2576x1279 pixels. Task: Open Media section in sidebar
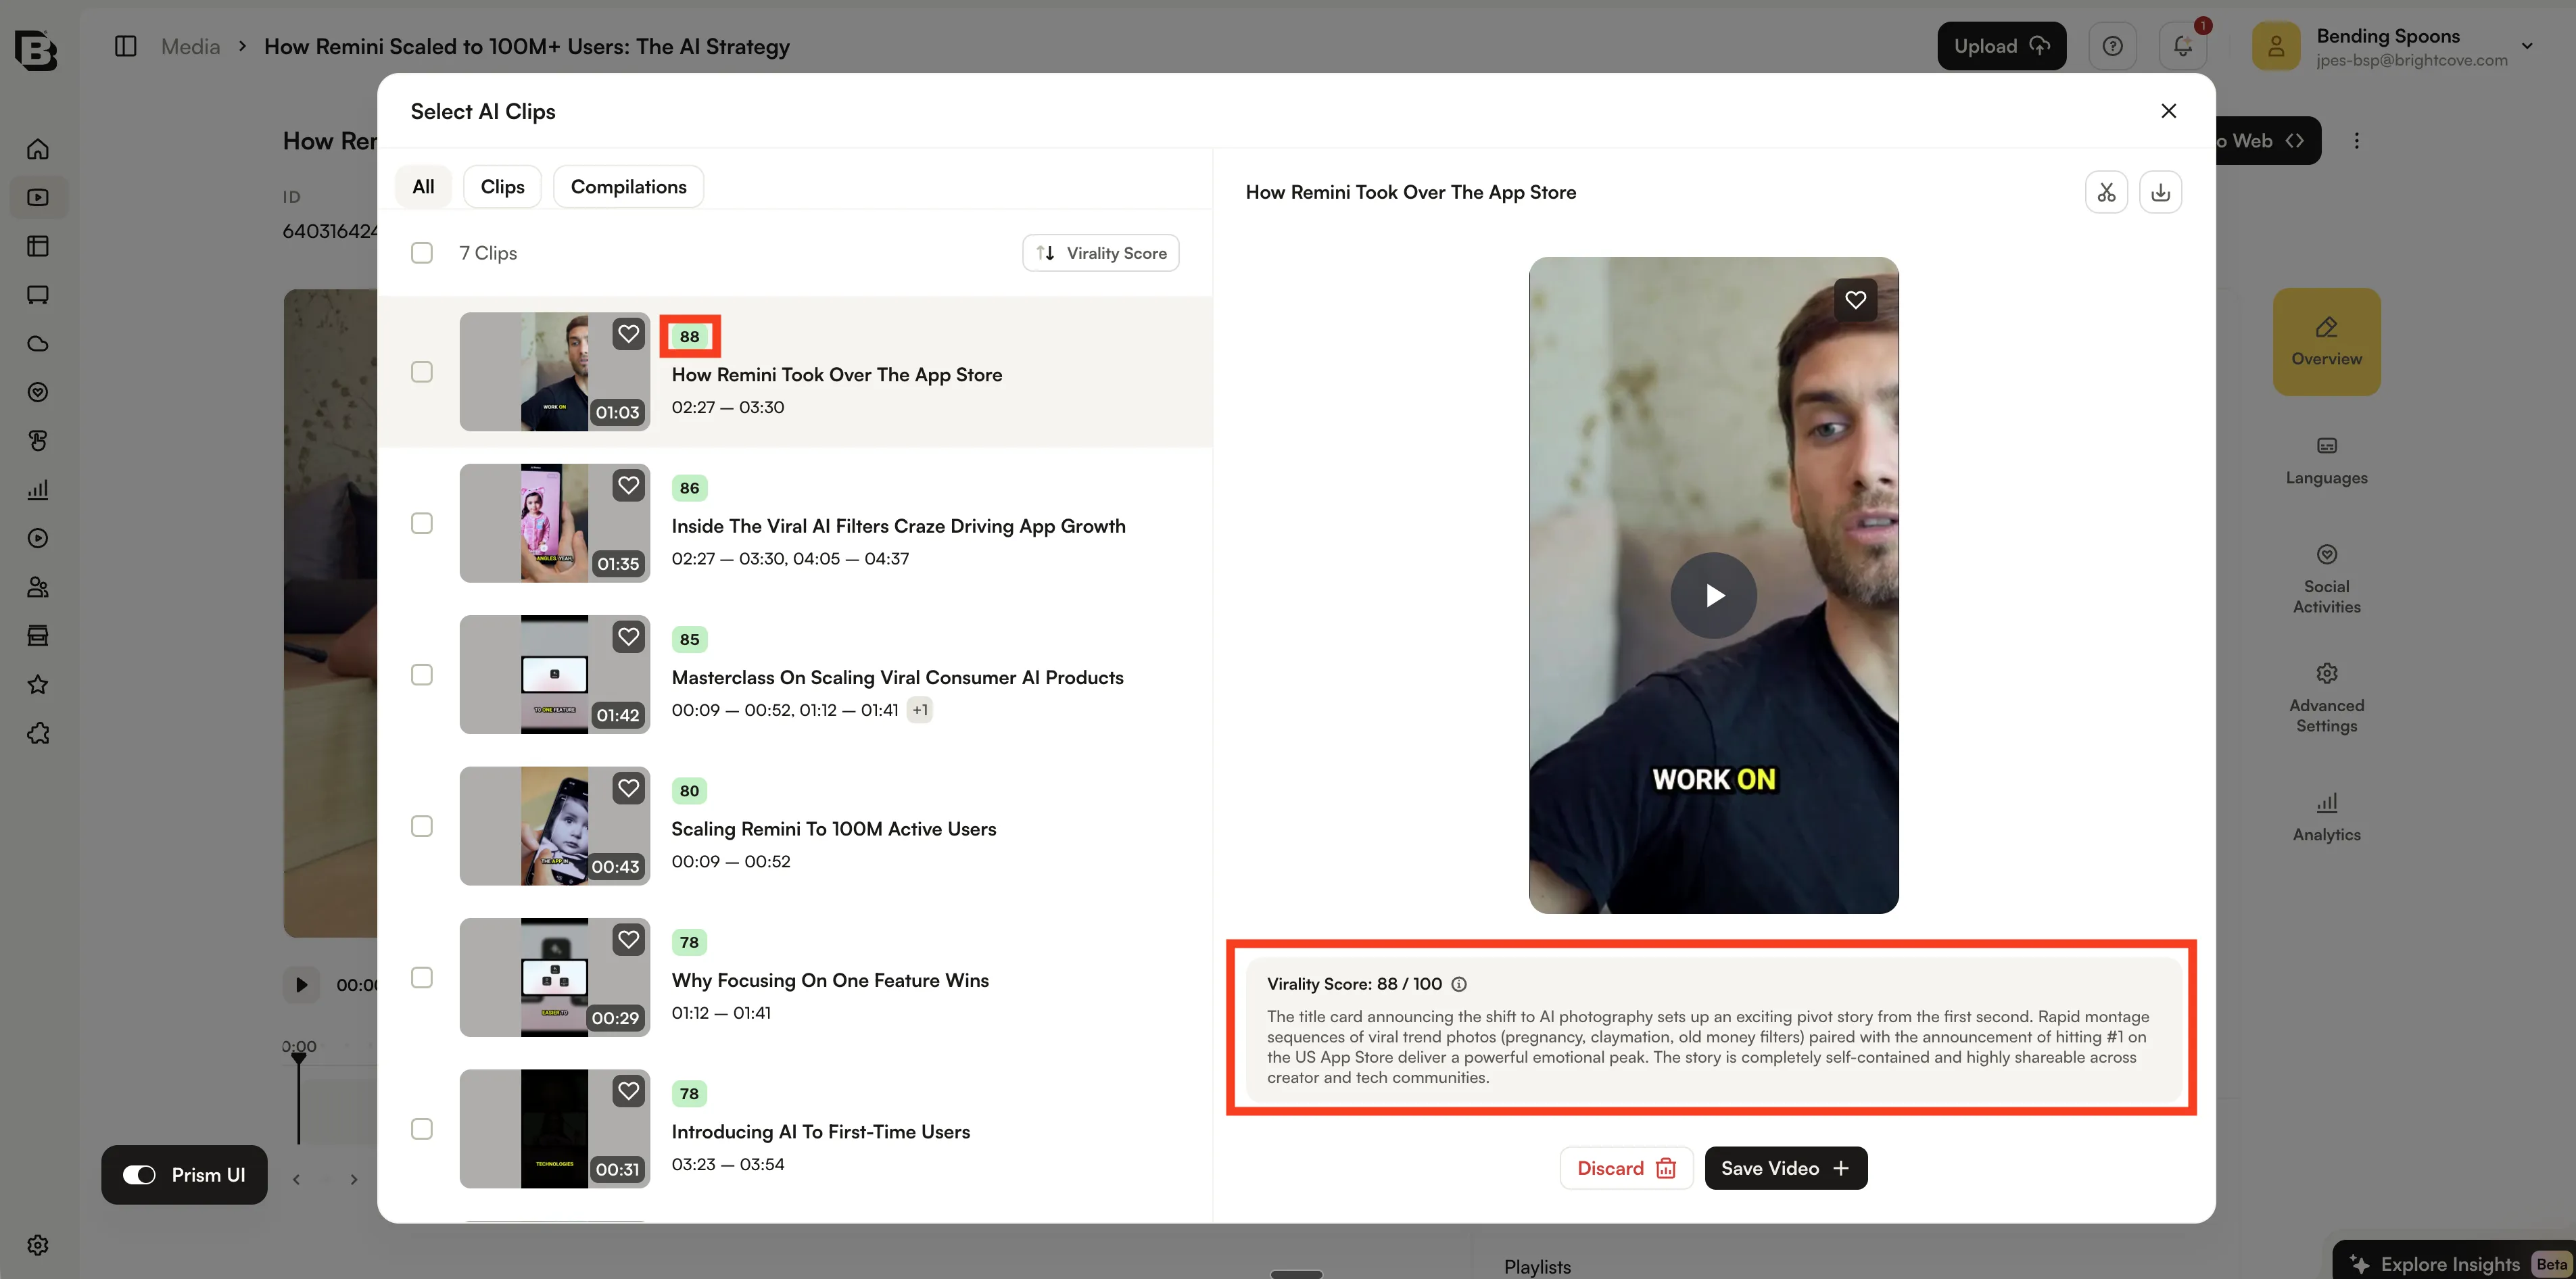(x=38, y=197)
